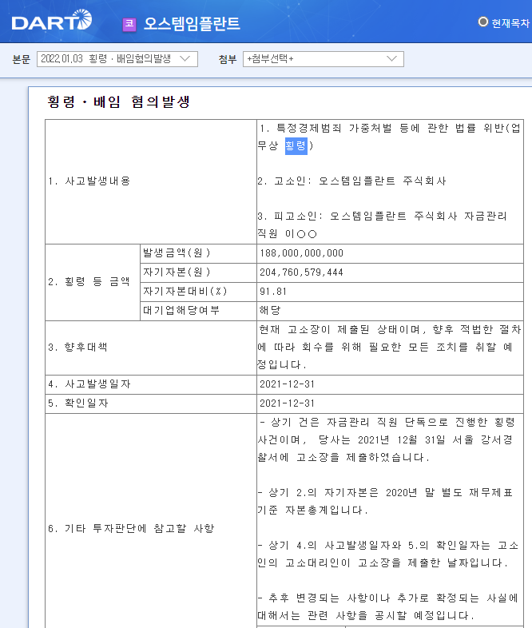
Task: Click the value 204,760,579,444
Action: pos(301,272)
